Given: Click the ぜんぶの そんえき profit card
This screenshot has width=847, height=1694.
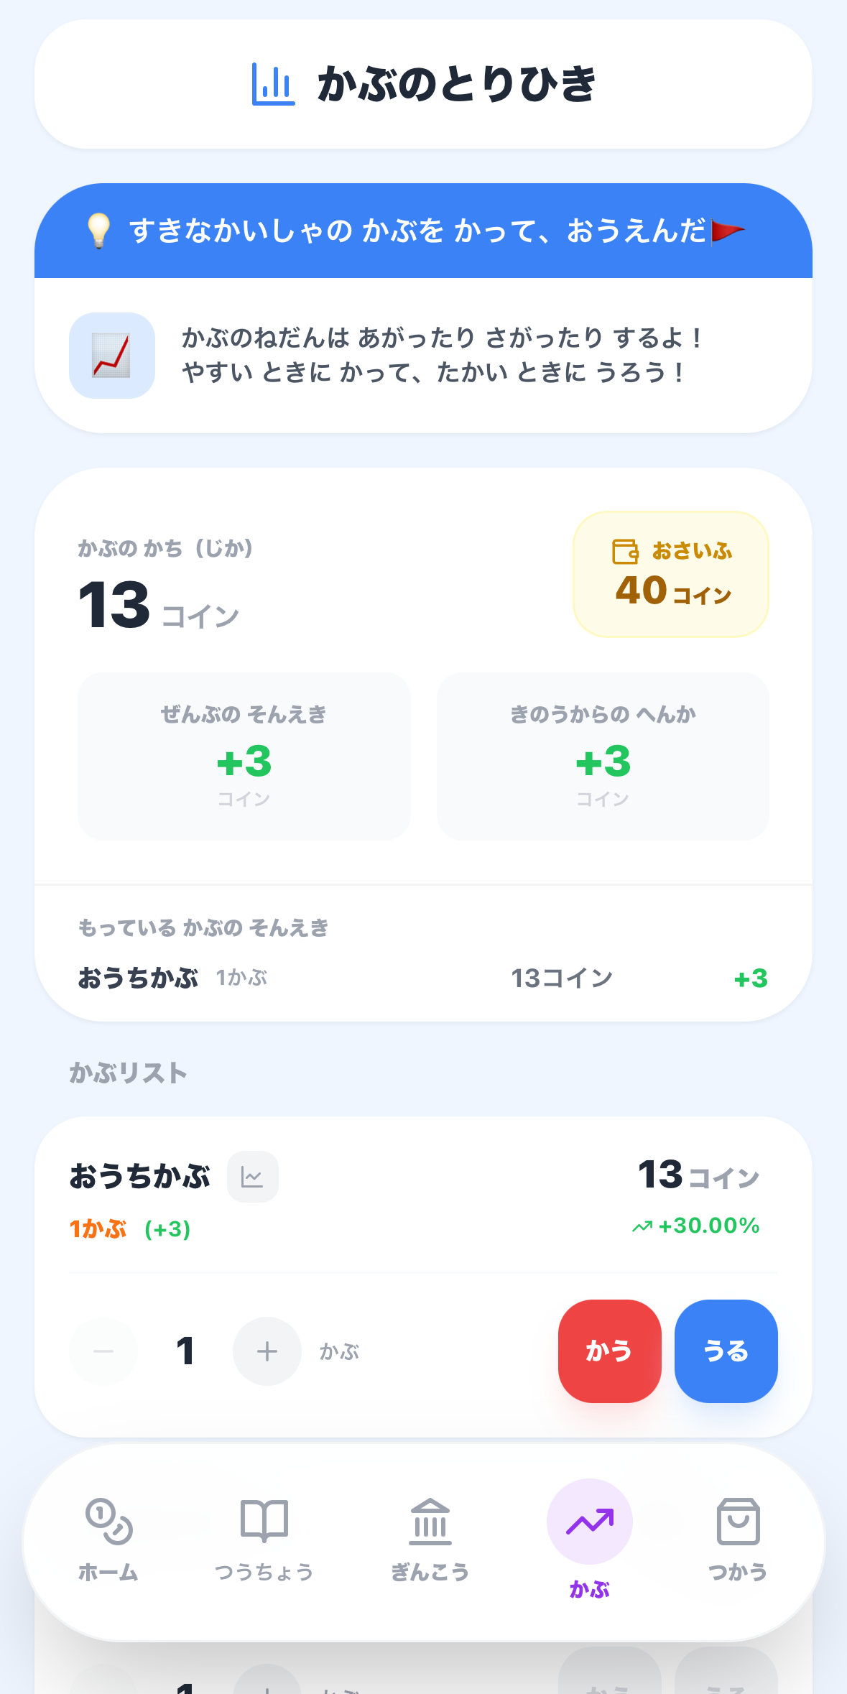Looking at the screenshot, I should [244, 756].
